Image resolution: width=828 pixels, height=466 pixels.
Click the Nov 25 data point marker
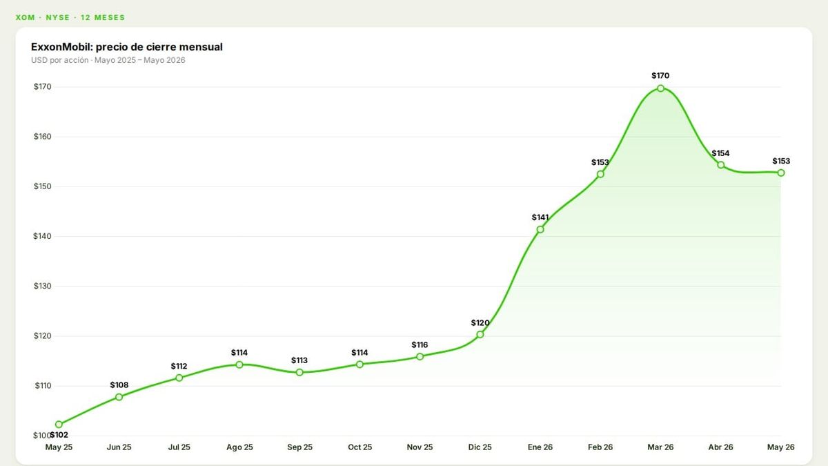point(420,356)
